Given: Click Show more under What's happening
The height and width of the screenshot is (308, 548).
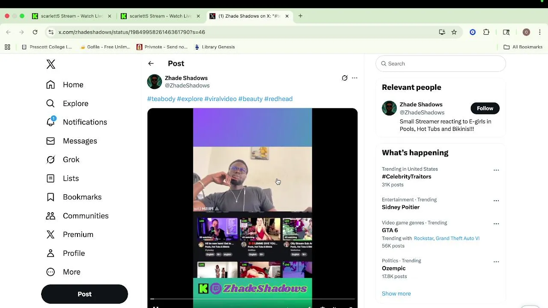Looking at the screenshot, I should (x=396, y=293).
